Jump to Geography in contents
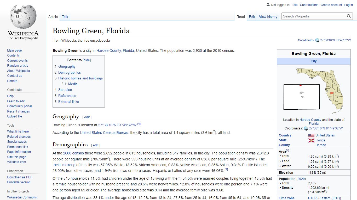The image size is (357, 200). pyautogui.click(x=67, y=67)
